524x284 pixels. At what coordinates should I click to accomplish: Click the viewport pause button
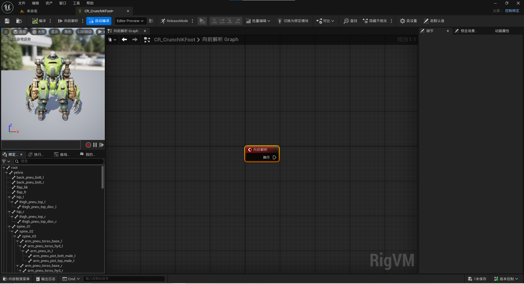click(95, 145)
